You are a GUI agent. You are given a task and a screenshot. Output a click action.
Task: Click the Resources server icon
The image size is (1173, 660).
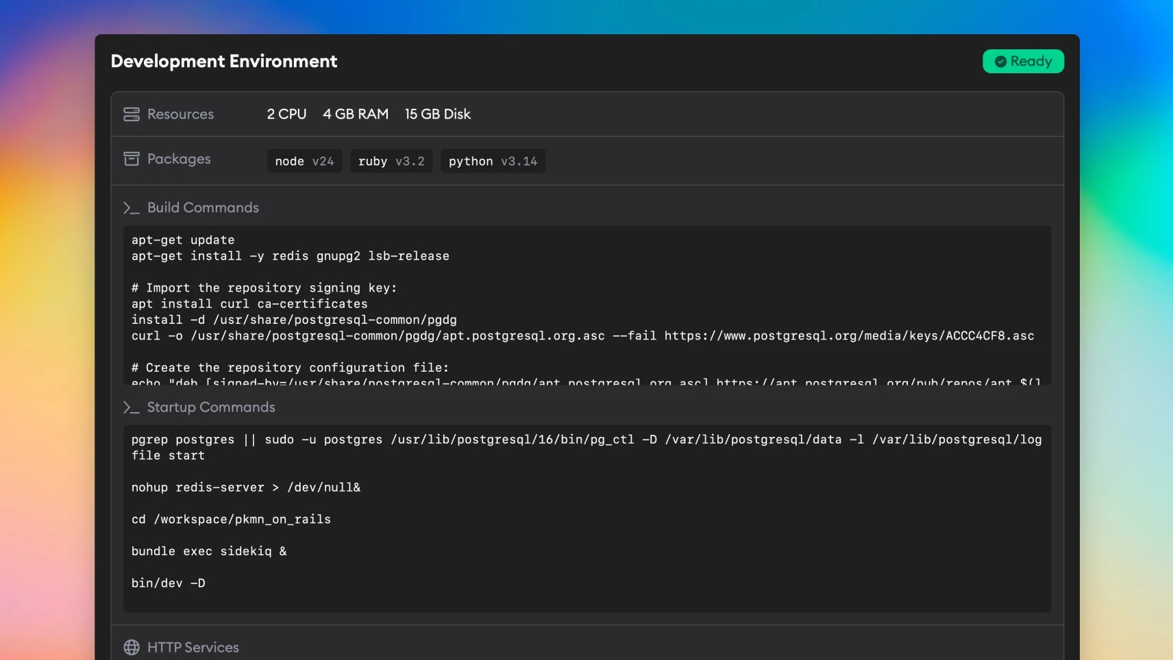tap(132, 114)
